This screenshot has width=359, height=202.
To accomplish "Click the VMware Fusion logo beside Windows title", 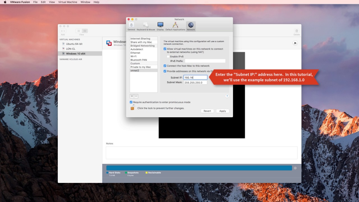I will tap(109, 43).
